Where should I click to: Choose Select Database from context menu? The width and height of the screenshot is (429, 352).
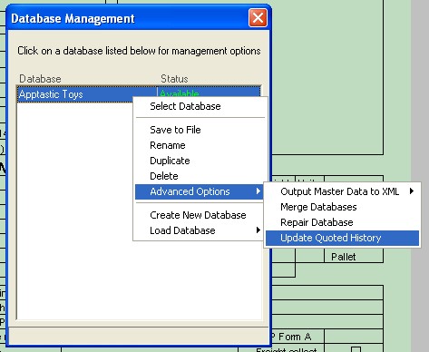pos(200,106)
